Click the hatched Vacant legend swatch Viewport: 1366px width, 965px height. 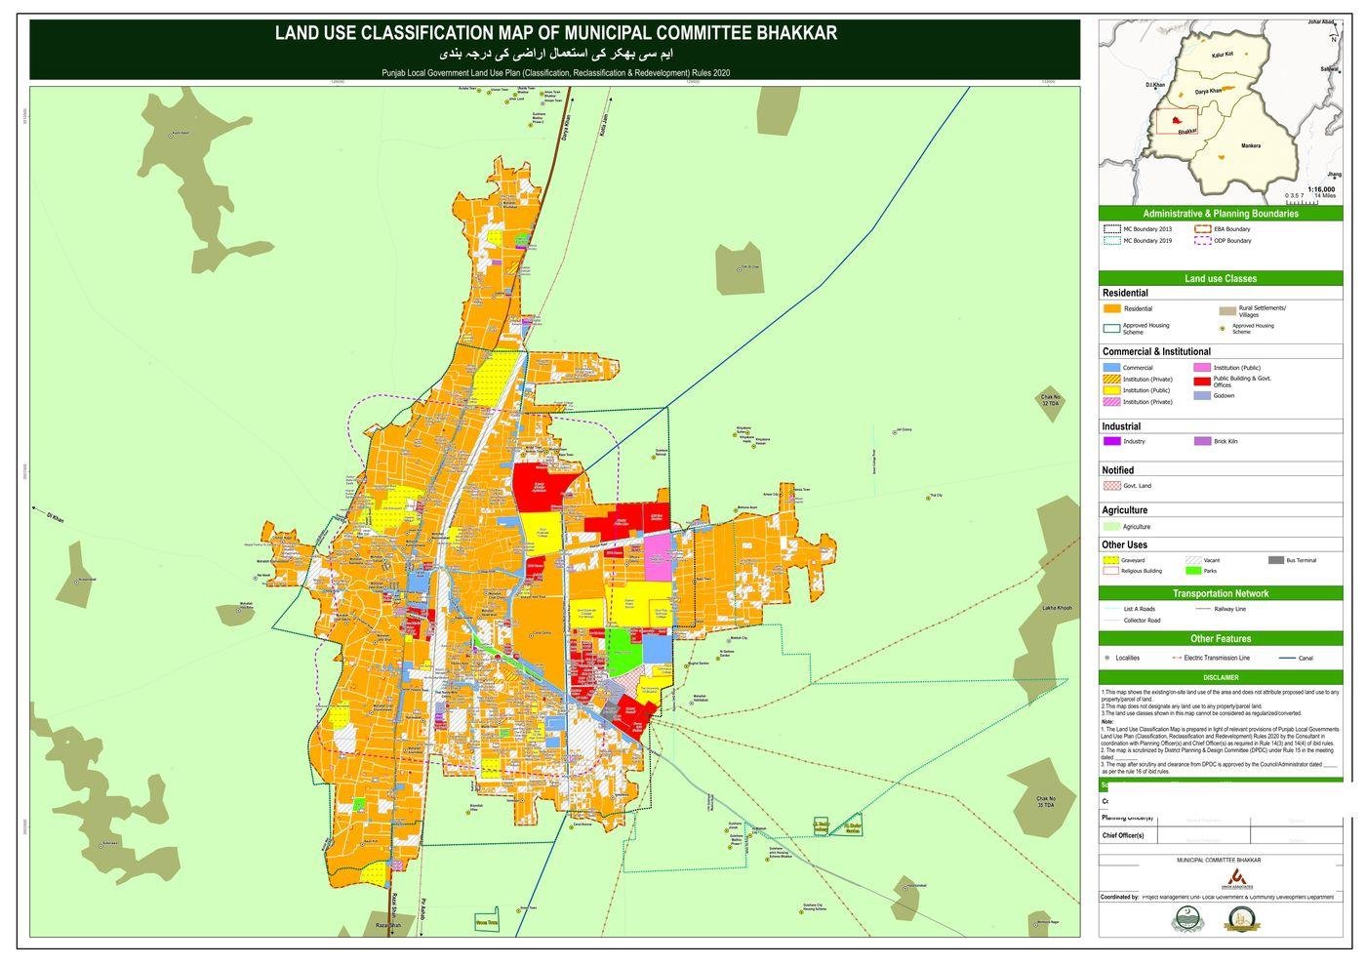pos(1193,560)
